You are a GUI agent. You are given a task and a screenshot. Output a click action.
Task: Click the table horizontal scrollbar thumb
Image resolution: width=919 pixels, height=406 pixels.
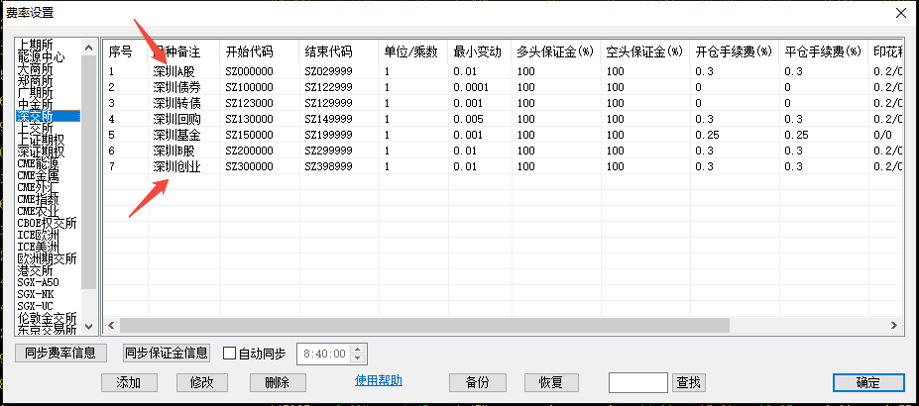click(x=424, y=325)
